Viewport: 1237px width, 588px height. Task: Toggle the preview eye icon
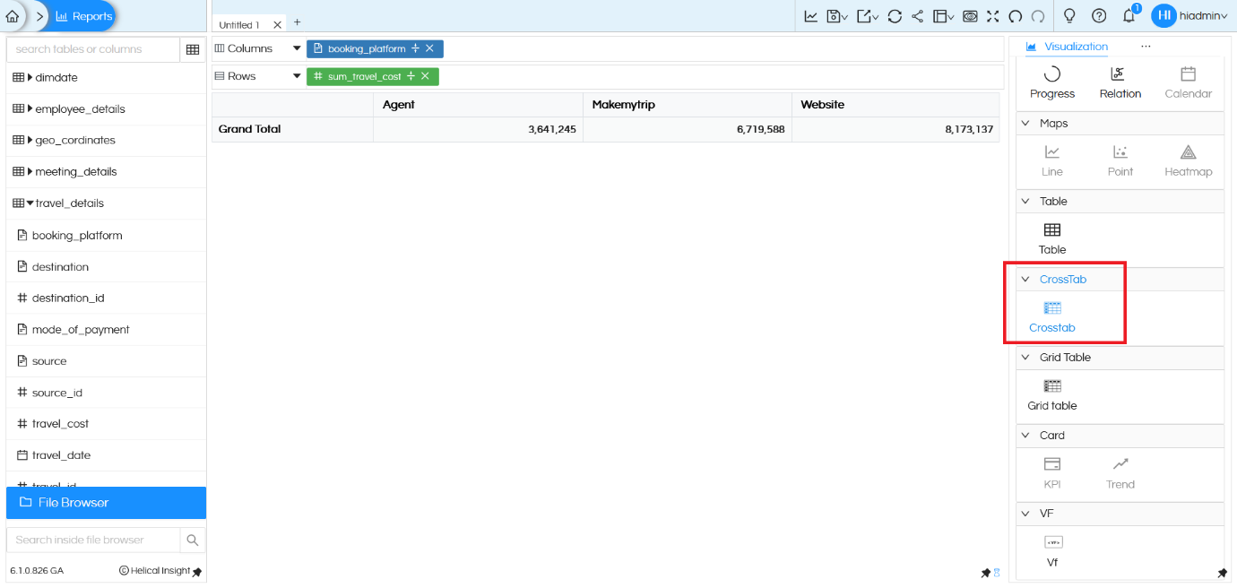pos(970,16)
